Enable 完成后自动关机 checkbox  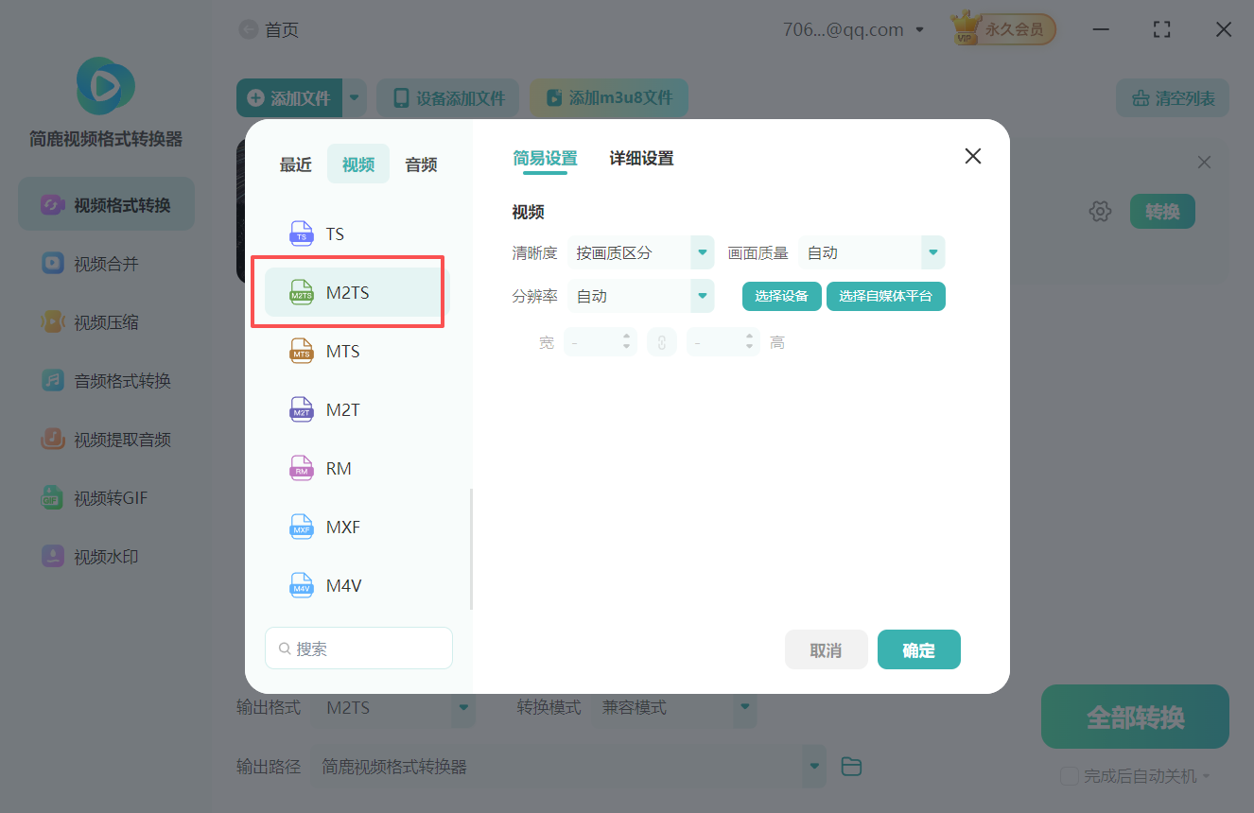tap(1069, 775)
